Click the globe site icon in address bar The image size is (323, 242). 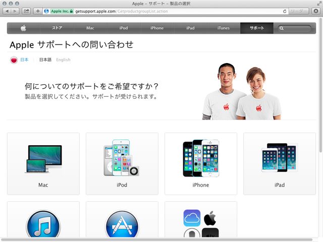pos(46,11)
